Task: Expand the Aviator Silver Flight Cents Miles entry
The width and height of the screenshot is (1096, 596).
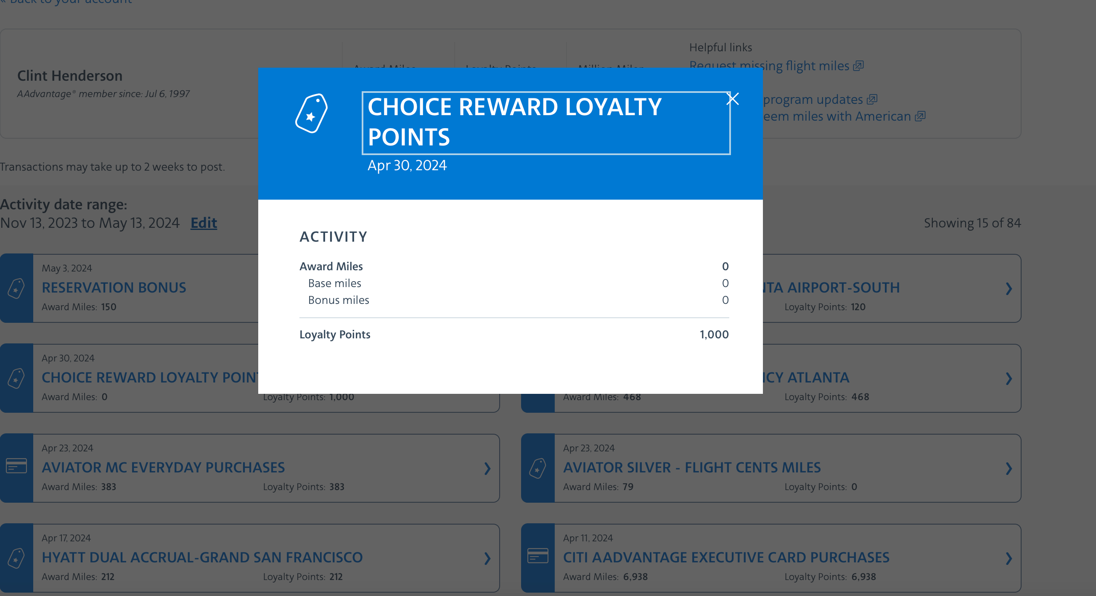Action: click(1009, 469)
